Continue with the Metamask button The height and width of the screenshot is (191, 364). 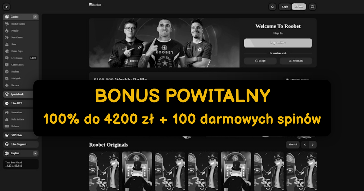coord(296,61)
